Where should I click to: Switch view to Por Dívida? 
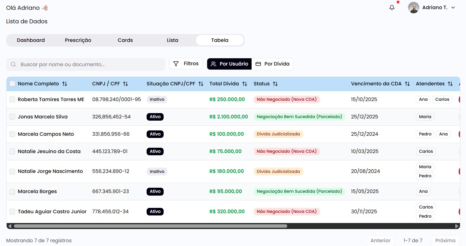click(x=272, y=64)
